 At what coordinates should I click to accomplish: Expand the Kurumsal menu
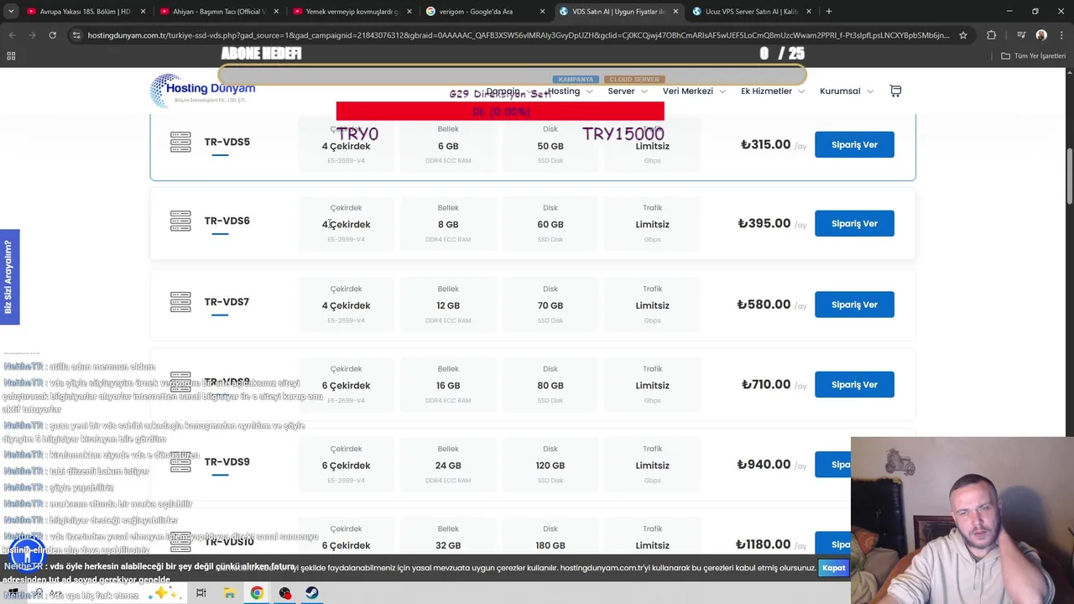point(846,91)
